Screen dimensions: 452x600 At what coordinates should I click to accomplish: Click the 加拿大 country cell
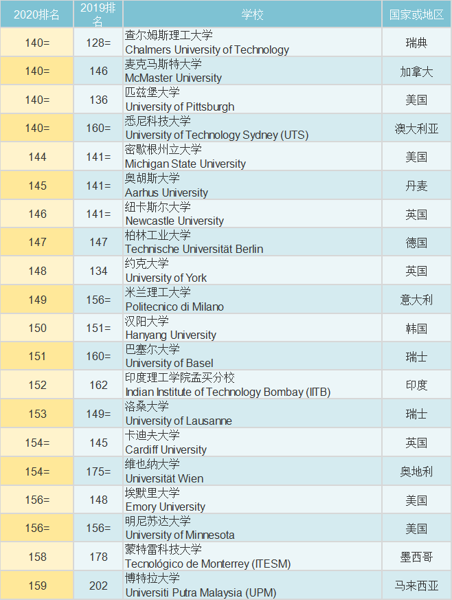point(416,71)
